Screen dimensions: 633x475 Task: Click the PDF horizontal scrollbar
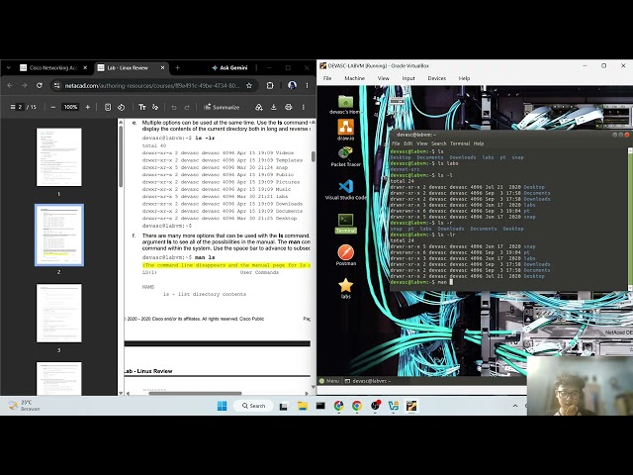click(x=195, y=393)
